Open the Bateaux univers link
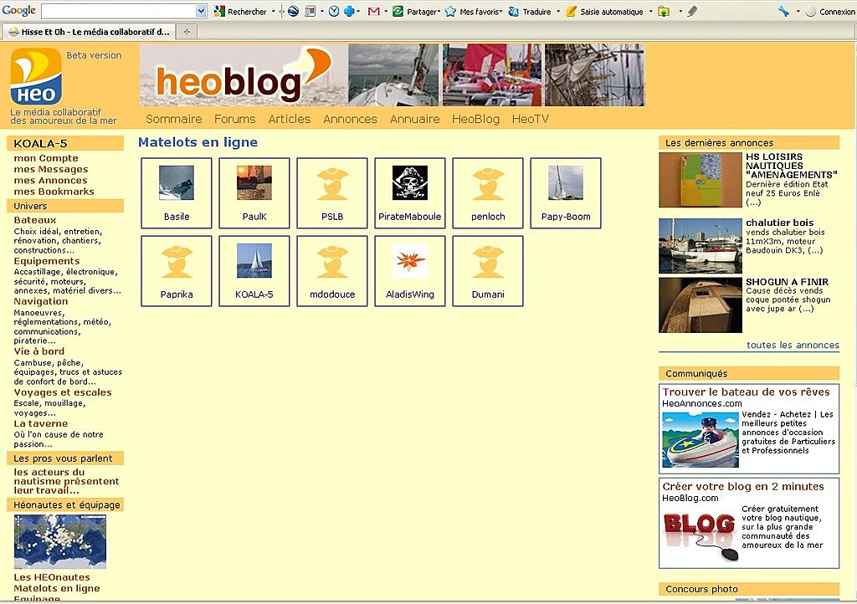857x604 pixels. (35, 220)
